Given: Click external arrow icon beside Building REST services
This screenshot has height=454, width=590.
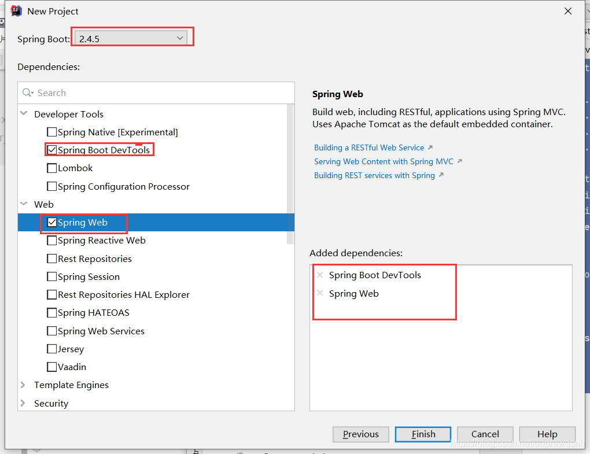Looking at the screenshot, I should pyautogui.click(x=441, y=175).
